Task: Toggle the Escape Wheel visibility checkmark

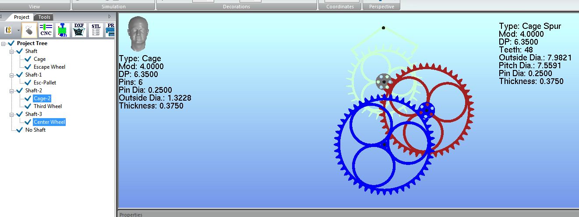Action: coord(28,67)
